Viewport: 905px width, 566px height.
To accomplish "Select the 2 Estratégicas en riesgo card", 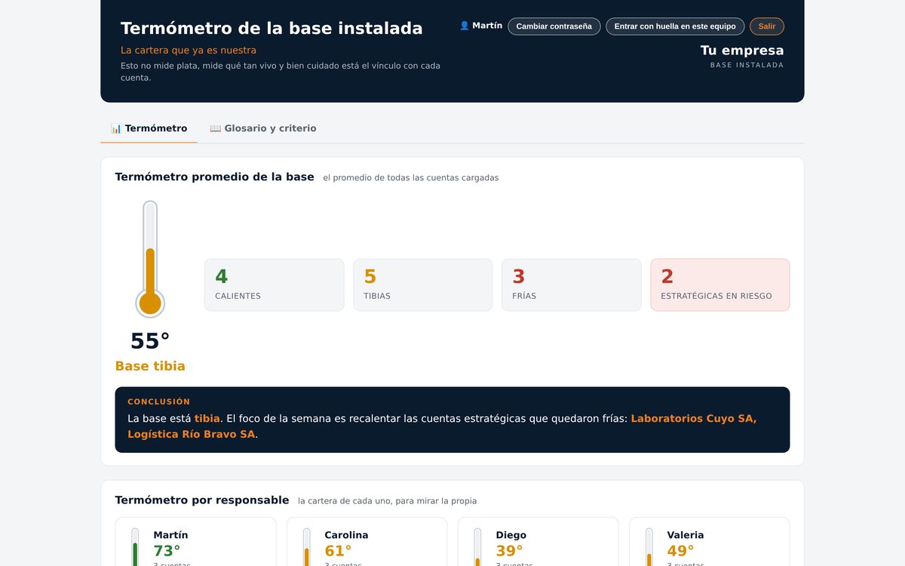I will (x=720, y=285).
